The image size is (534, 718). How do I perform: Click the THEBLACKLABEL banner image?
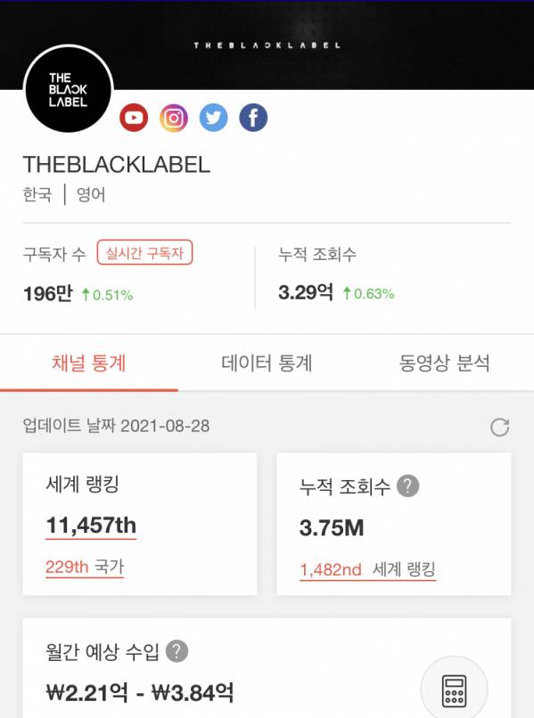point(267,45)
